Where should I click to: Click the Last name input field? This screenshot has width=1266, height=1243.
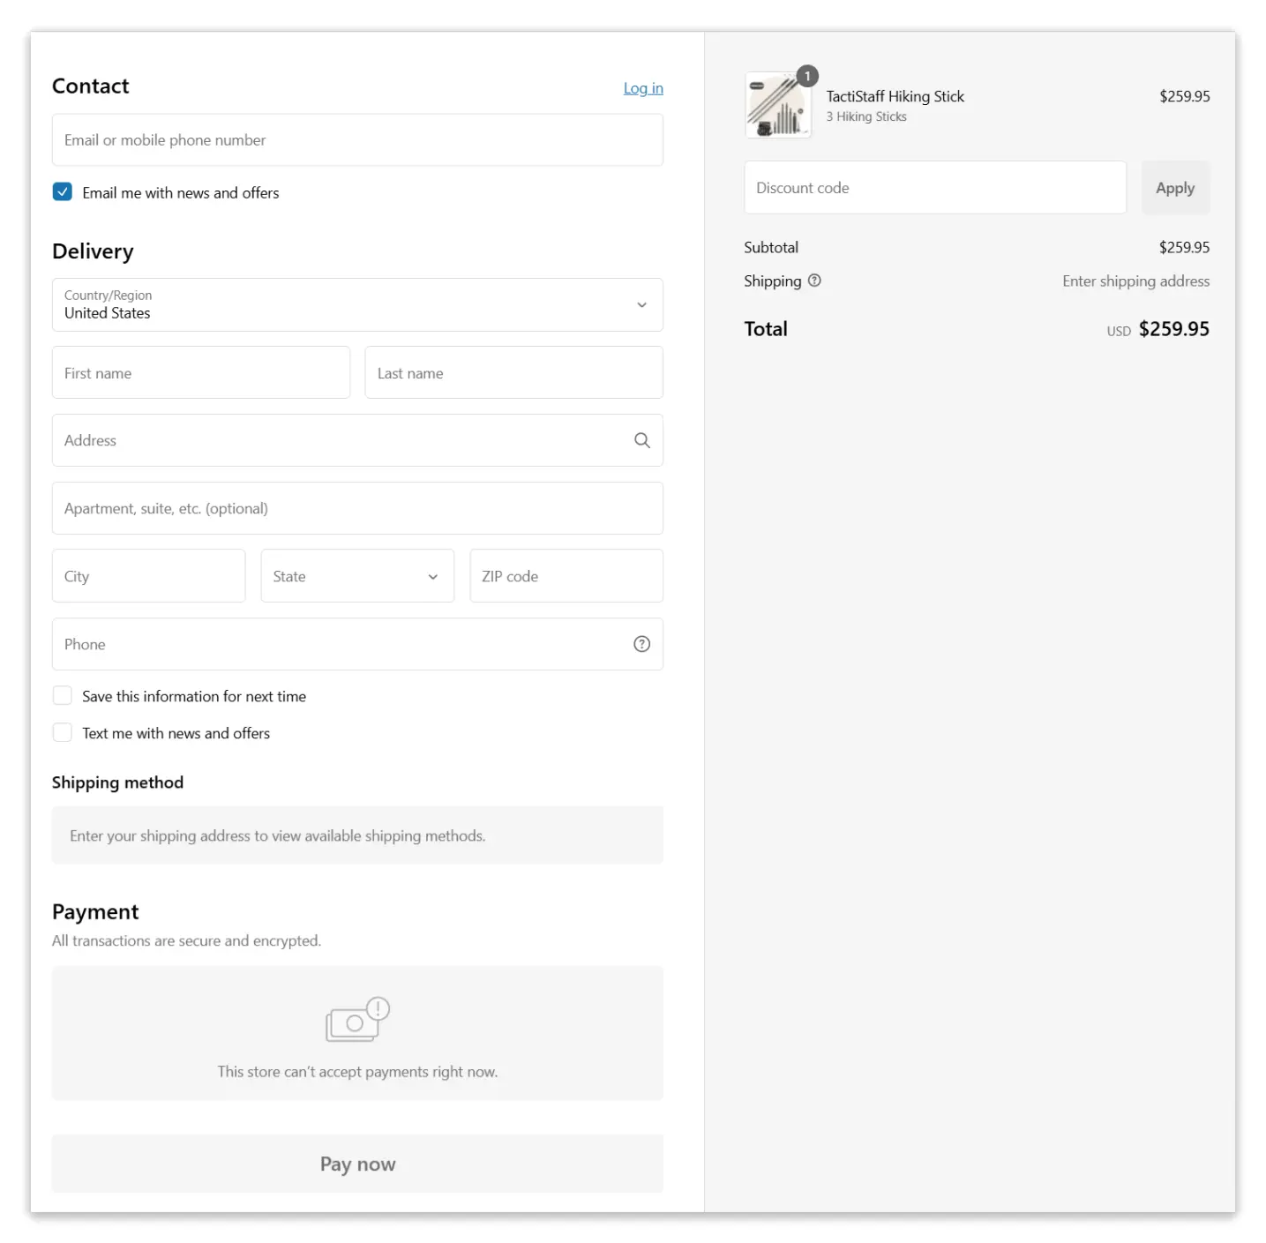pos(513,373)
